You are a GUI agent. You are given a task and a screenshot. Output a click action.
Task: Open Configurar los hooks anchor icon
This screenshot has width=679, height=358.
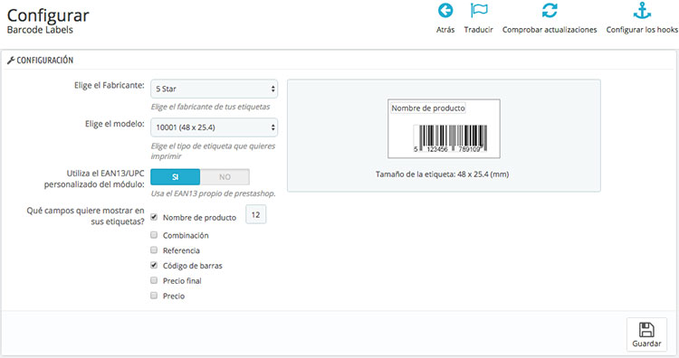642,10
